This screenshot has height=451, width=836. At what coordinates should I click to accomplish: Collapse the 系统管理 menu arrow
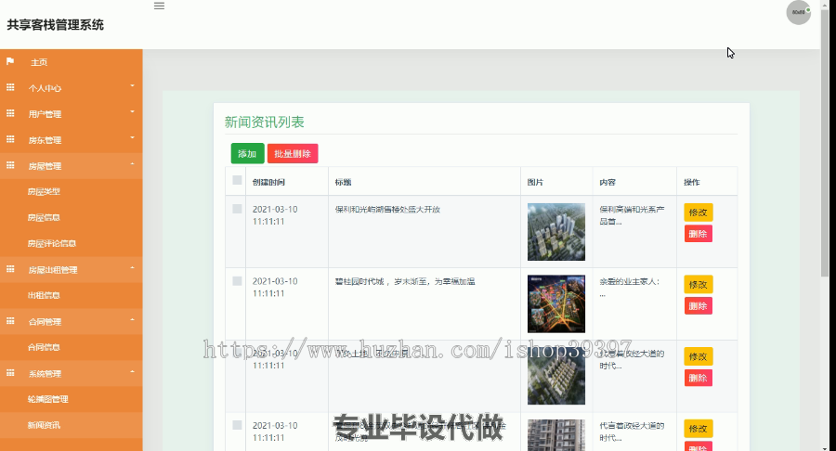pos(132,372)
